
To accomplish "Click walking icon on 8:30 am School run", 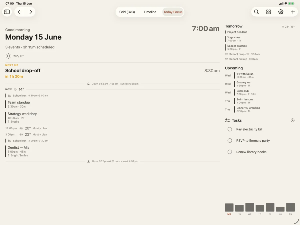I will [9, 95].
